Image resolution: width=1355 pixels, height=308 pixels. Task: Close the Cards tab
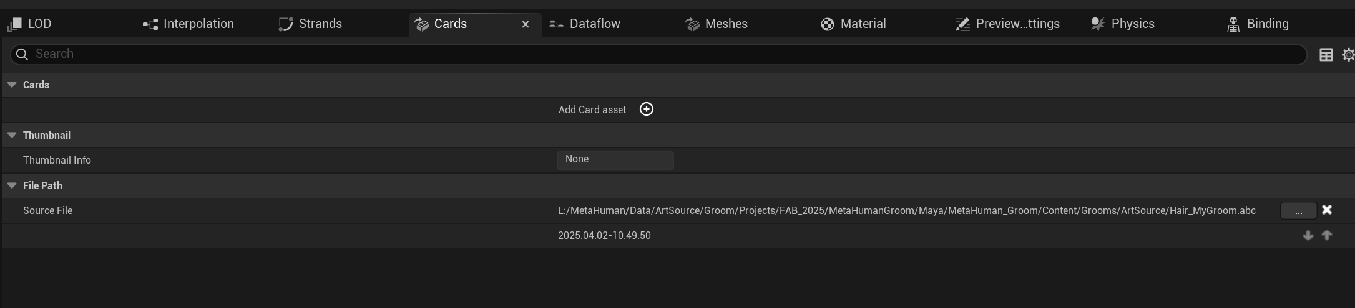click(x=526, y=24)
